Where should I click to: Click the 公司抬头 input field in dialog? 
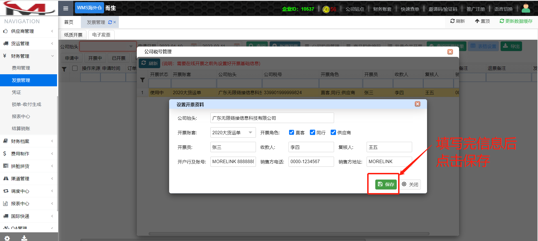(272, 118)
